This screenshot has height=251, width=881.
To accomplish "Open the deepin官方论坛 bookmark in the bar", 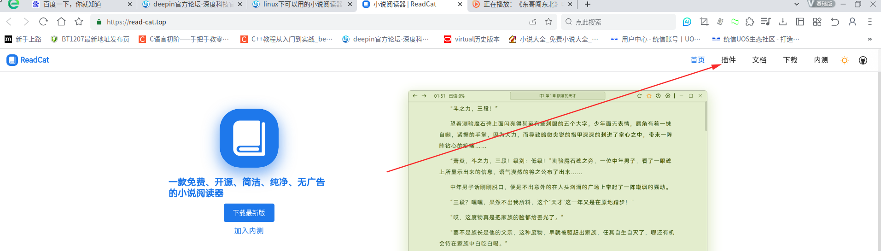I will pos(385,39).
